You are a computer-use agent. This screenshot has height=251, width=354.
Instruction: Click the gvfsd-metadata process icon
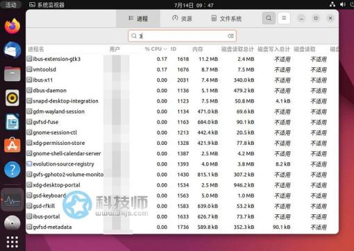[x=29, y=227]
